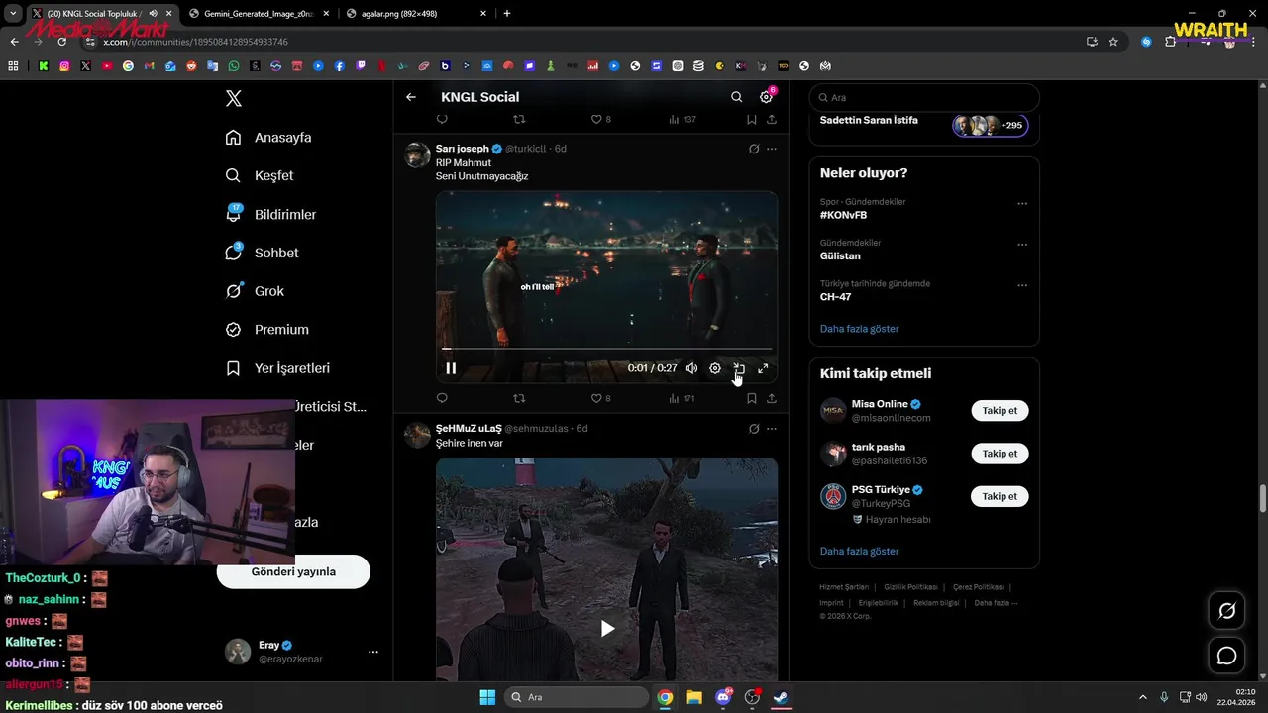Click the Windows taskbar search box

(x=575, y=697)
